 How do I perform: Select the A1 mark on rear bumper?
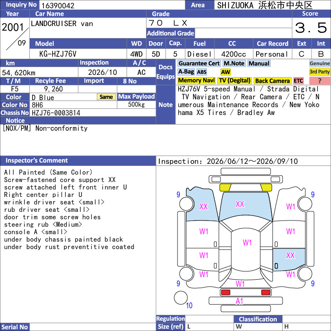coord(240,301)
